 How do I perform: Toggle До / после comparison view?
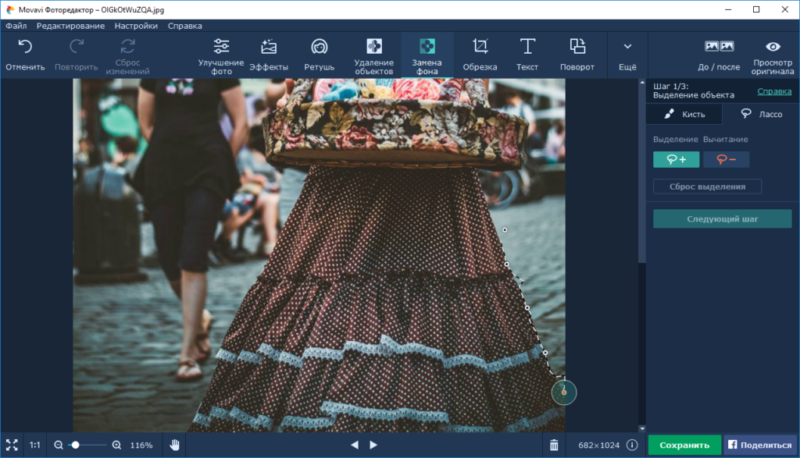719,55
